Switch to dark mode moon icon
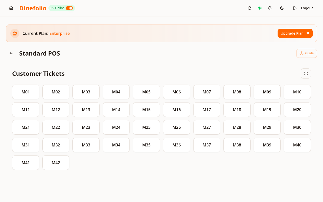 coord(282,8)
